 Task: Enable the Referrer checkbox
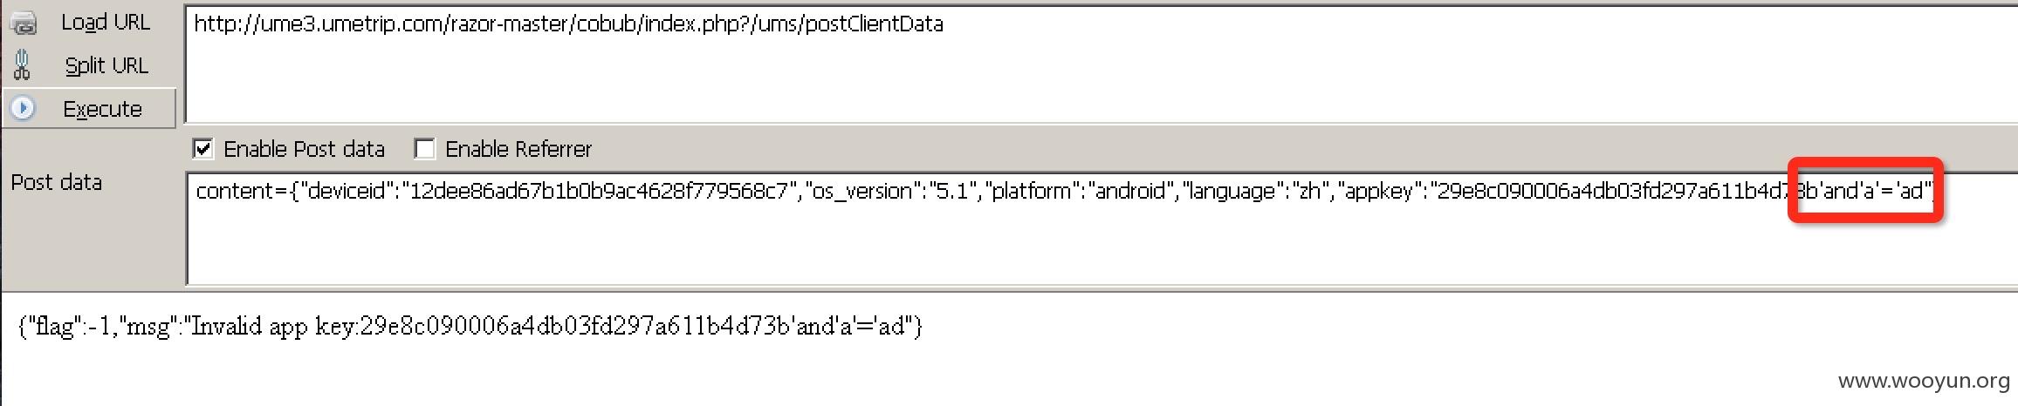point(425,149)
